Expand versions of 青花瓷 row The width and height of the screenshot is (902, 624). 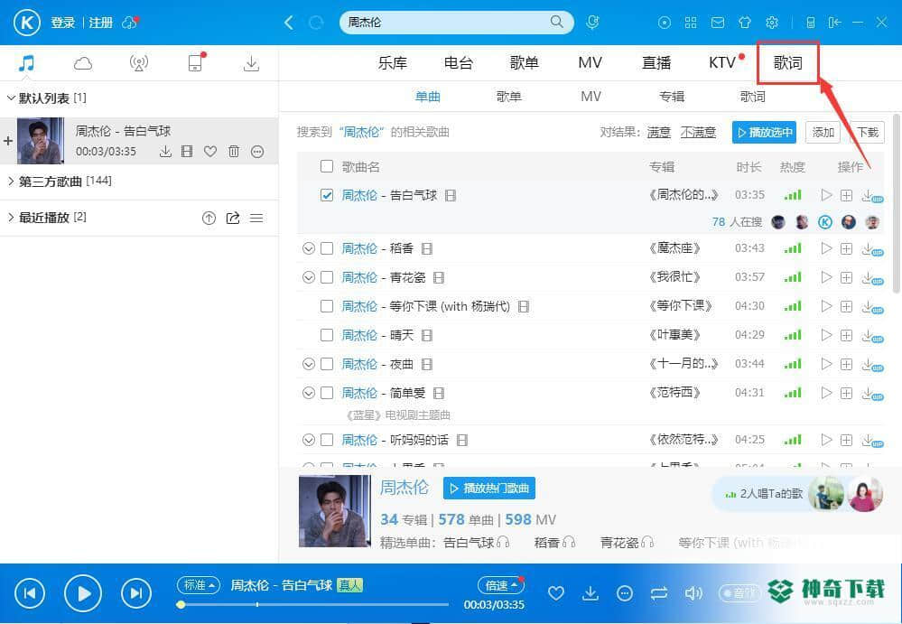click(x=308, y=277)
